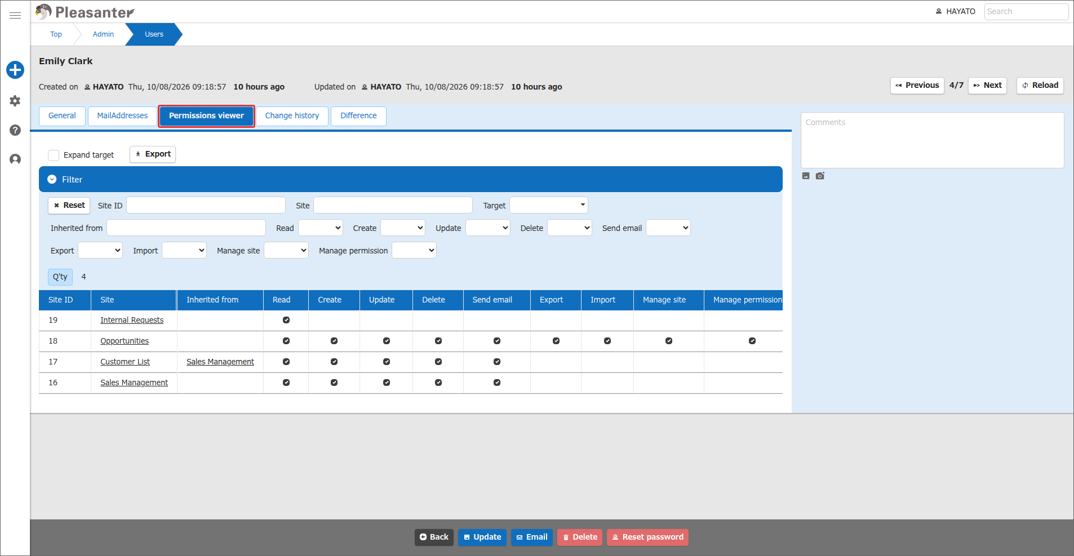Click Manage permission checkmark for Opportunities
This screenshot has width=1074, height=556.
tap(752, 341)
